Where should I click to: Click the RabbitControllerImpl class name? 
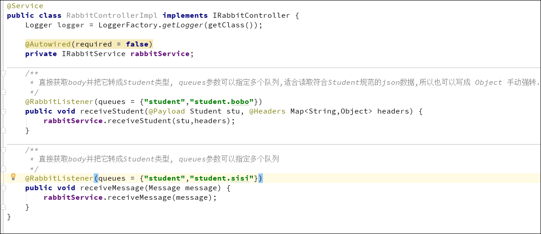click(112, 16)
